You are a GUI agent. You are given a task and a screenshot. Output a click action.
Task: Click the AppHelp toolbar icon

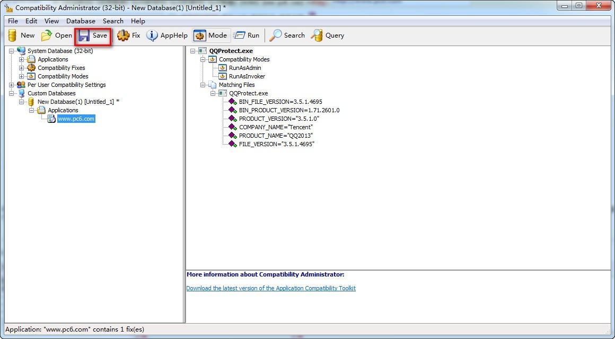click(x=152, y=35)
